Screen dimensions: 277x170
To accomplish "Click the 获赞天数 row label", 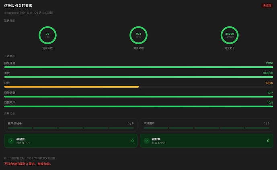I will [x=10, y=93].
